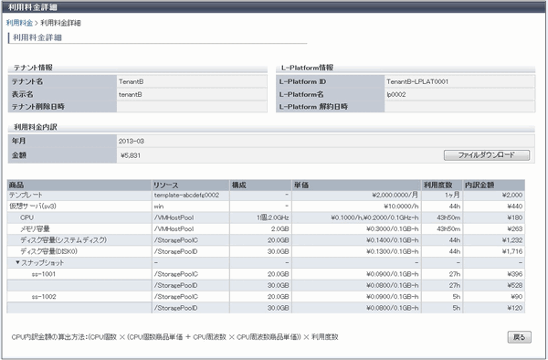548x360 pixels.
Task: Click the TenantB-LPLAT0001 L-Platform ID value
Action: tap(417, 81)
